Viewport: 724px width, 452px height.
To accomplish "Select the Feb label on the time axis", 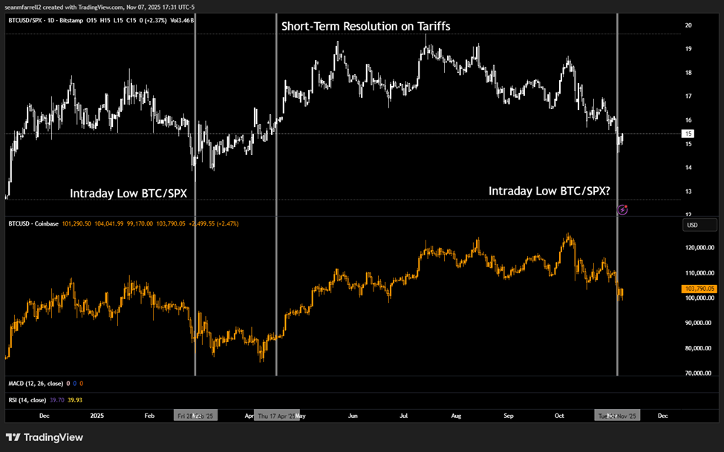I will tap(149, 416).
